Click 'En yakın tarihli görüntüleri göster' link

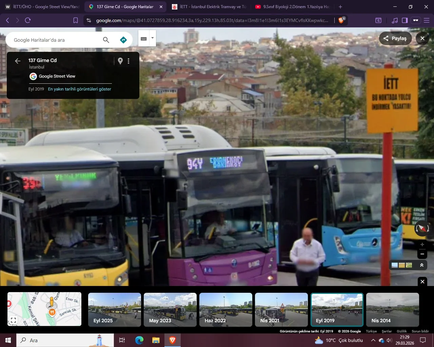point(79,89)
